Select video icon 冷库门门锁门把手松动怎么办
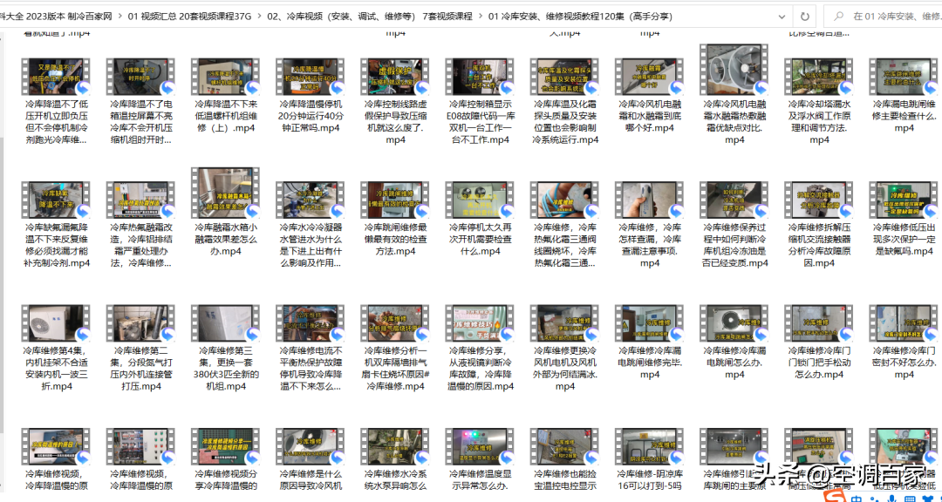 tap(819, 323)
